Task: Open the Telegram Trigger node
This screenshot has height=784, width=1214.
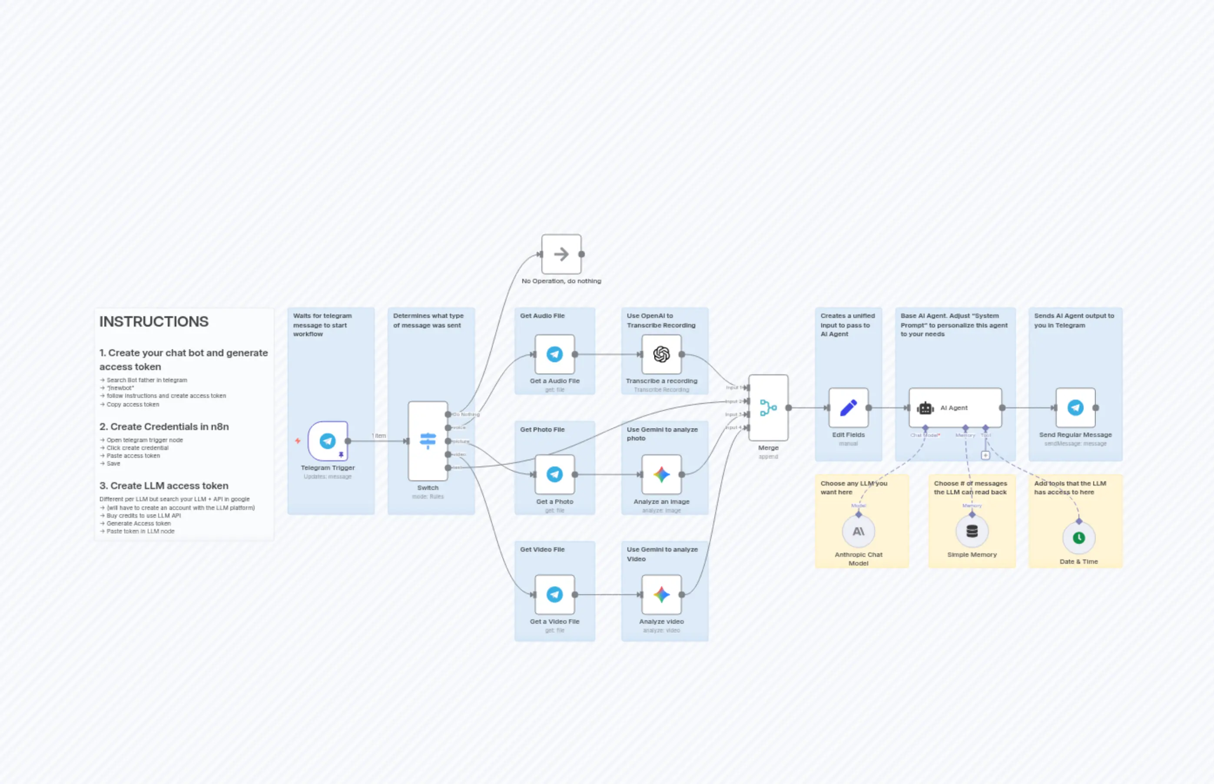Action: 328,441
